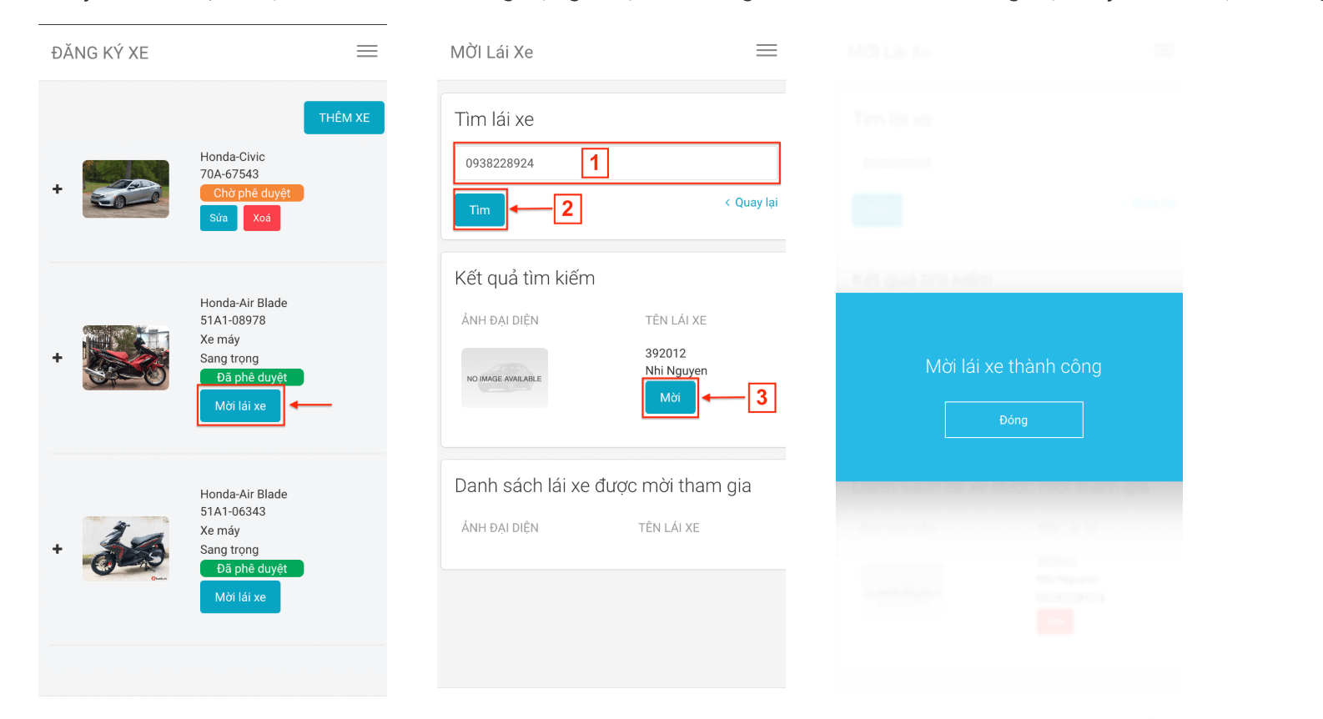This screenshot has height=719, width=1323.
Task: Open hamburger menu on MỜI Lái Xe screen
Action: (767, 51)
